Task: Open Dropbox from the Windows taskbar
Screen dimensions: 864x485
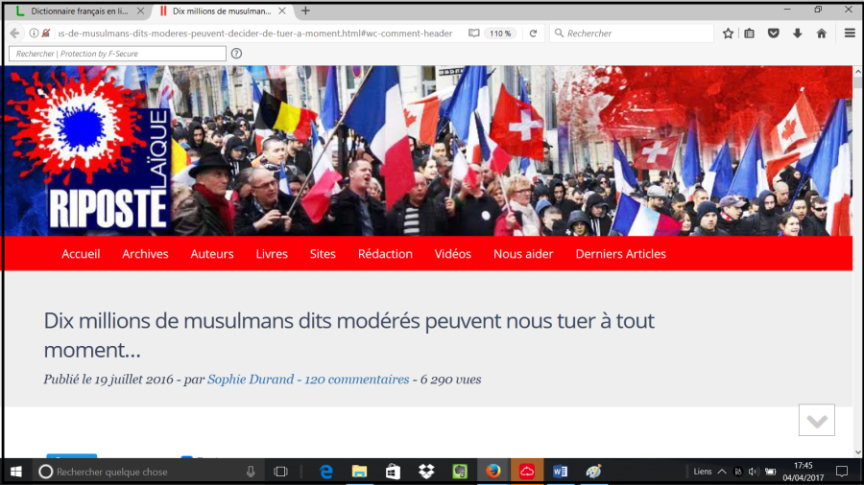Action: (x=426, y=472)
